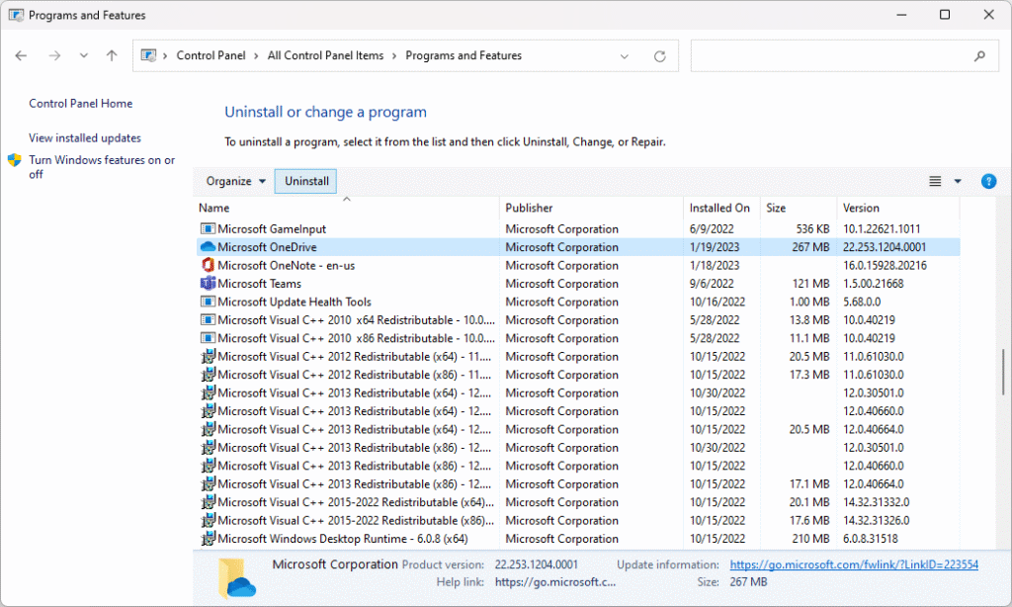1012x607 pixels.
Task: Click the Windows shield icon in sidebar
Action: click(x=14, y=159)
